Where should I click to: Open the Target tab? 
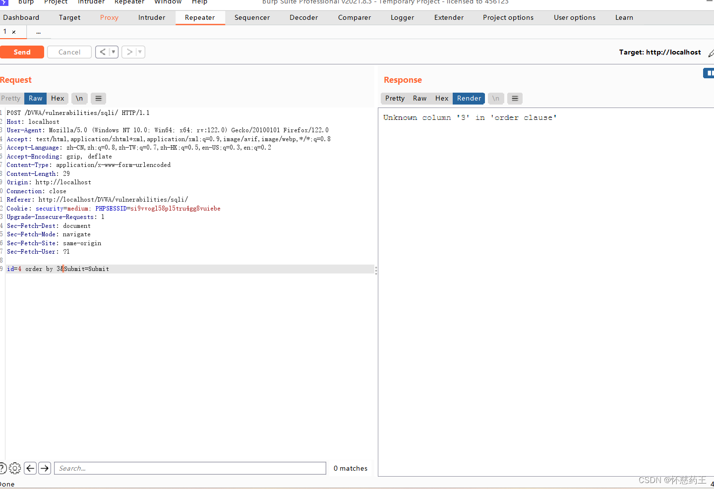69,17
